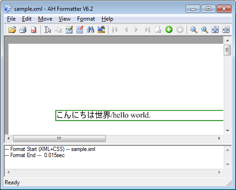Screen dimensions: 236x190
Task: Click the log pane scroll-left arrow
Action: click(x=8, y=172)
